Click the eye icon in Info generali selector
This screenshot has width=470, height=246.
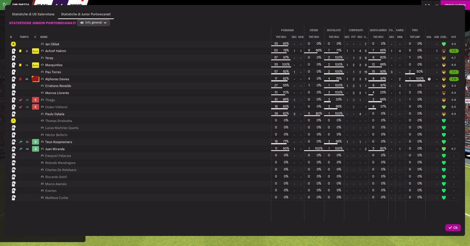click(82, 23)
